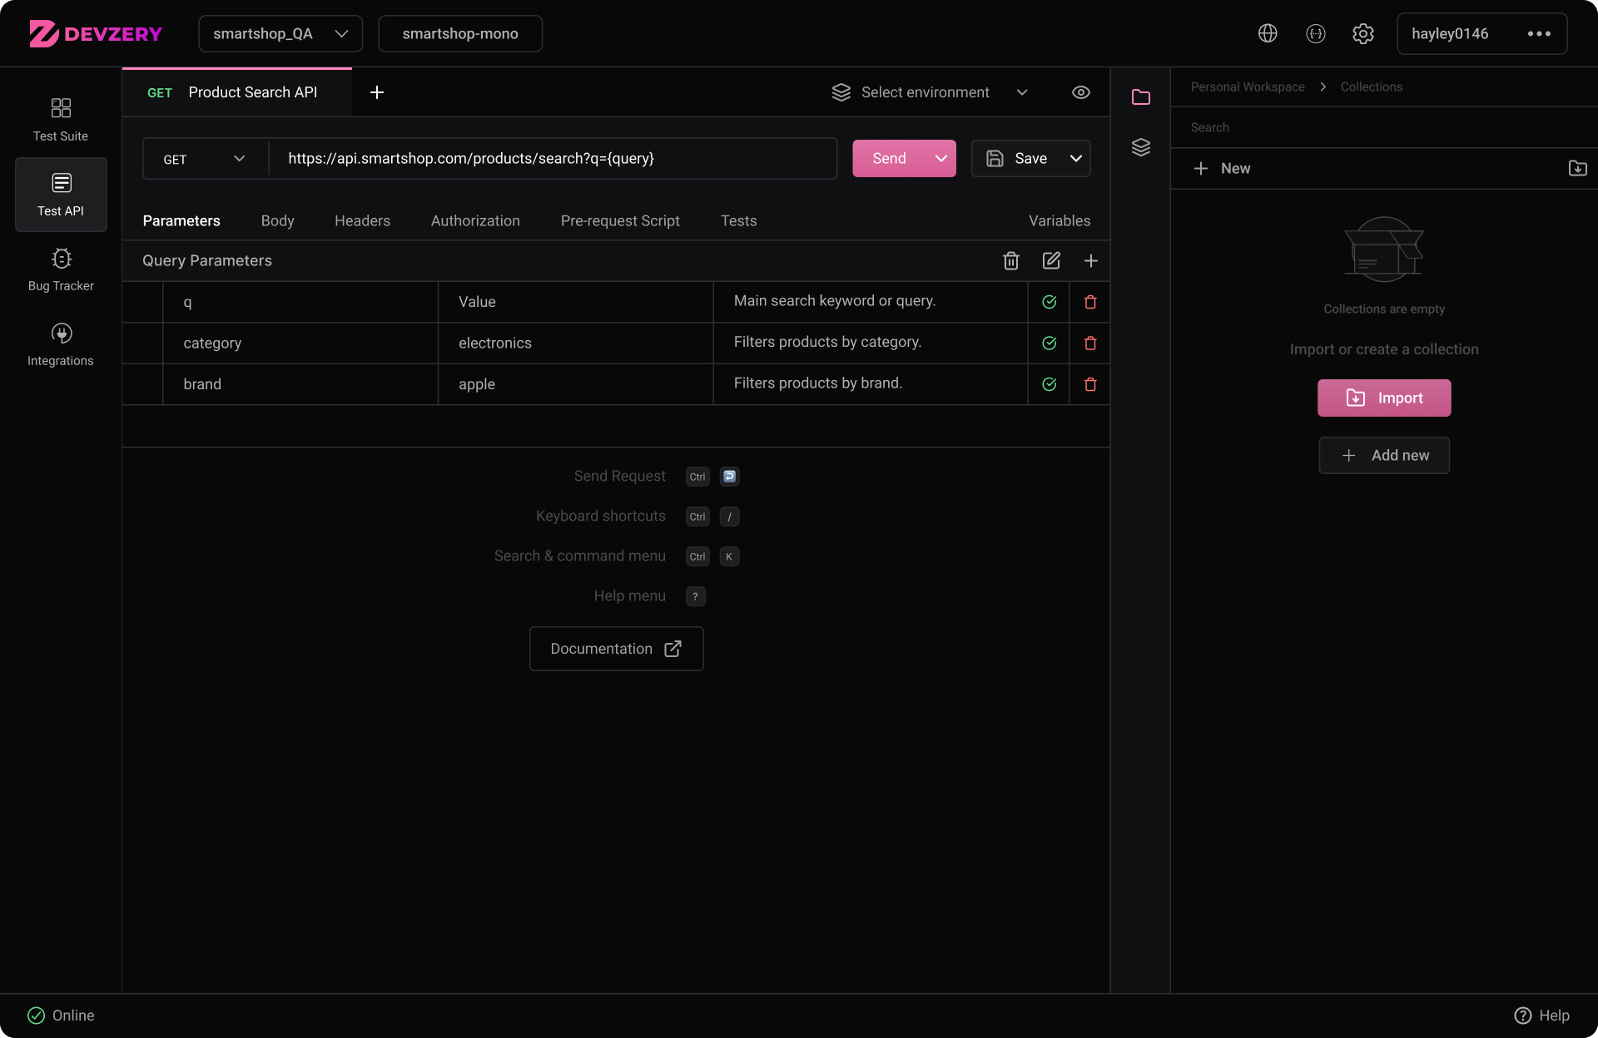Disable the category parameter check toggle
Image resolution: width=1598 pixels, height=1038 pixels.
[x=1050, y=344]
